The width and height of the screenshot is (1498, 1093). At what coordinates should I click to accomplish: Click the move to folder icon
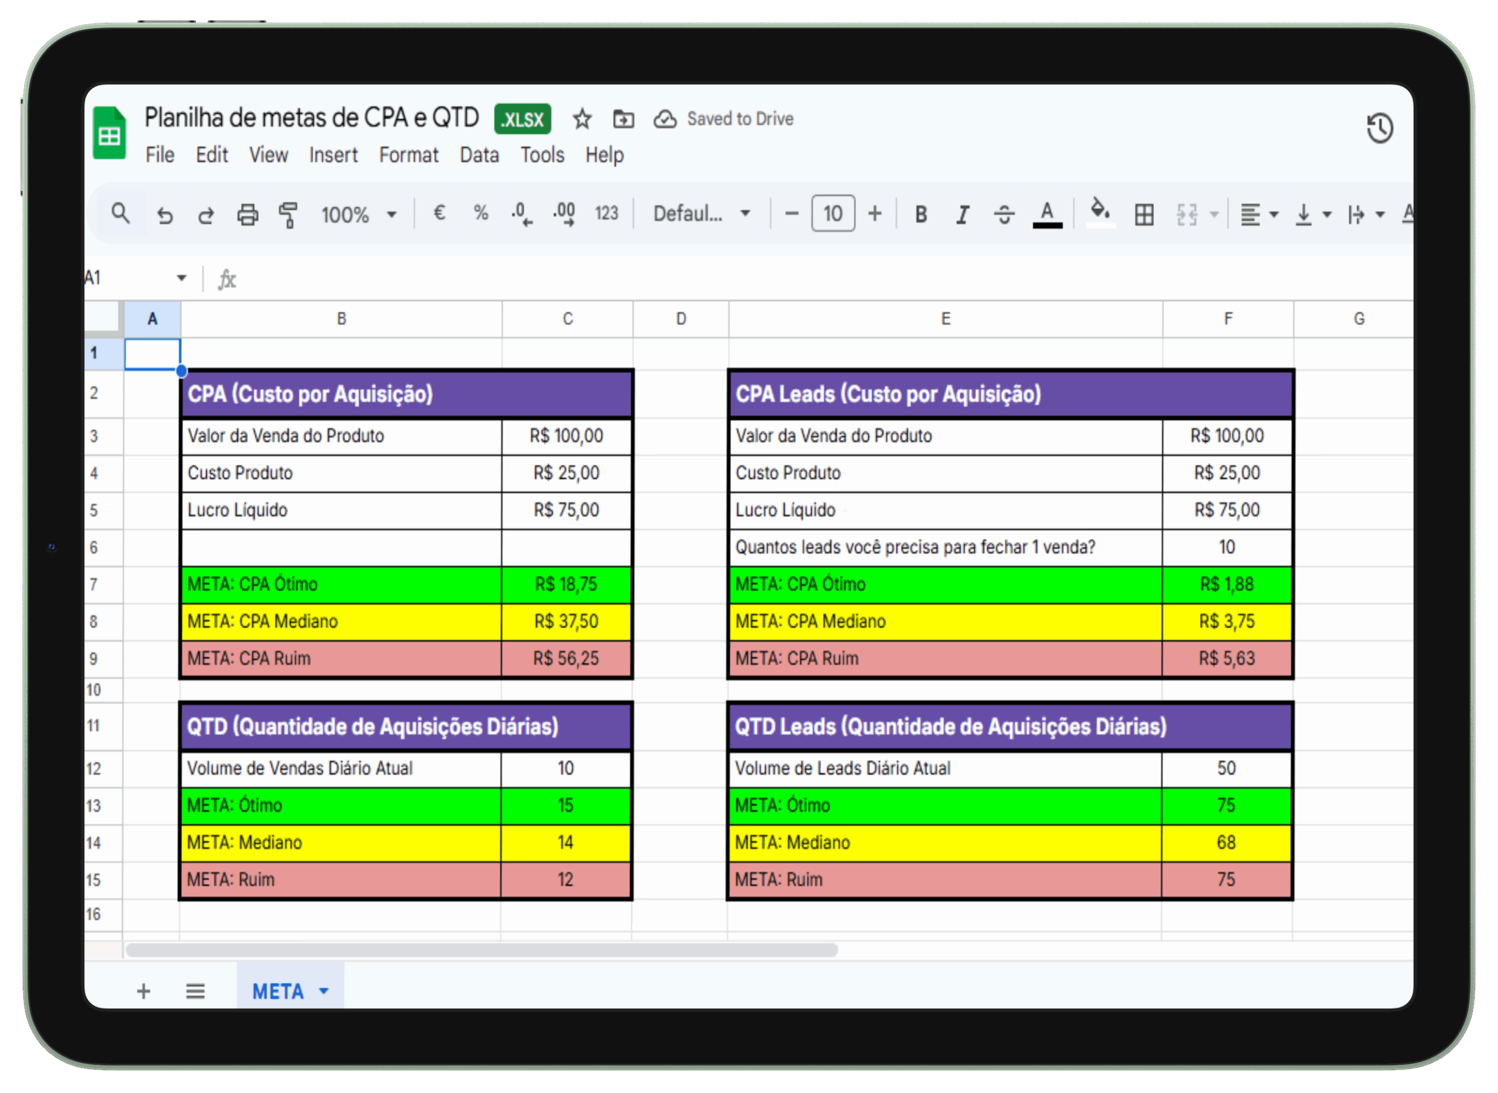click(623, 120)
